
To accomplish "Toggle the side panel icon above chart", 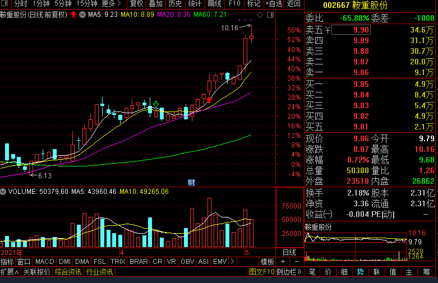I will [270, 15].
